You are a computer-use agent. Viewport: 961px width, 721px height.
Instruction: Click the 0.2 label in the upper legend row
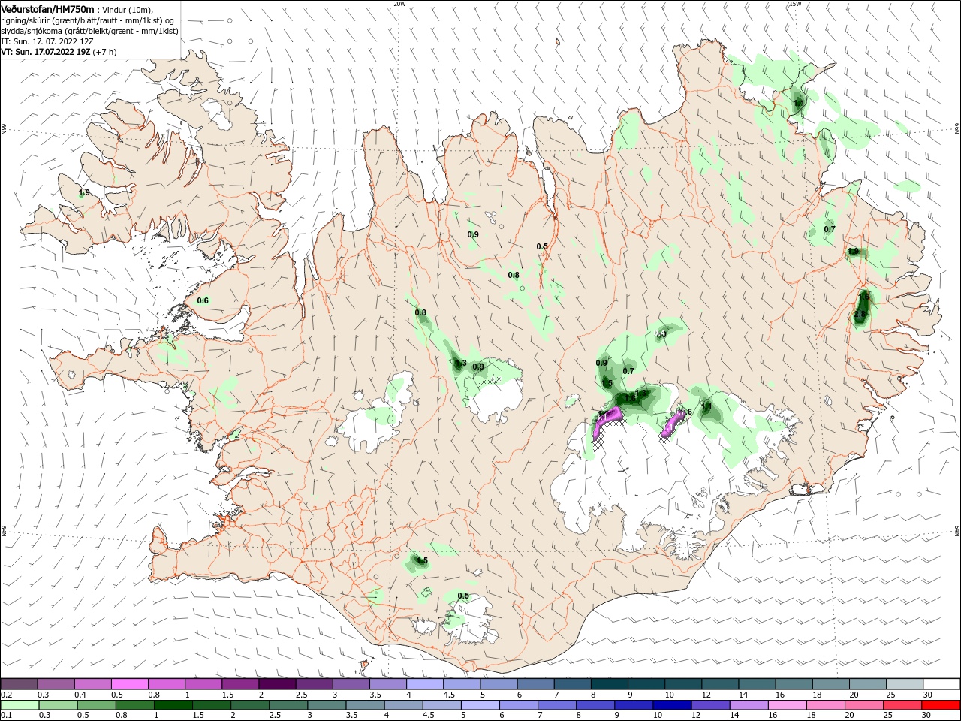(x=6, y=695)
